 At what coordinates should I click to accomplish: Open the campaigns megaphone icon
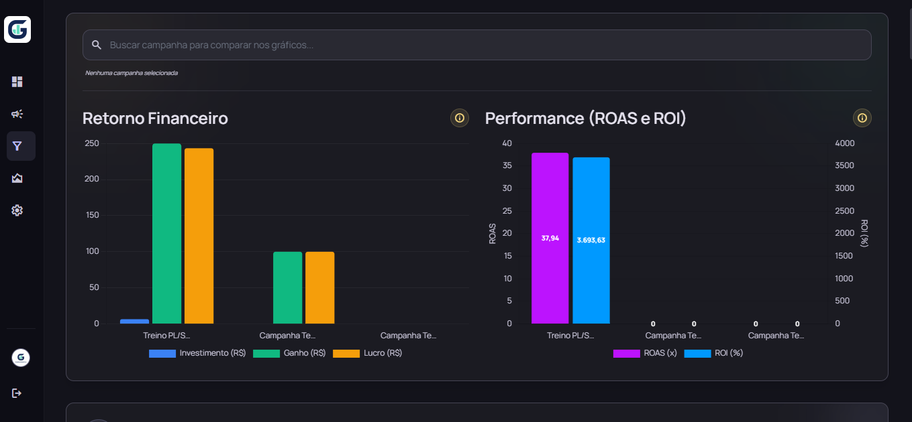17,114
